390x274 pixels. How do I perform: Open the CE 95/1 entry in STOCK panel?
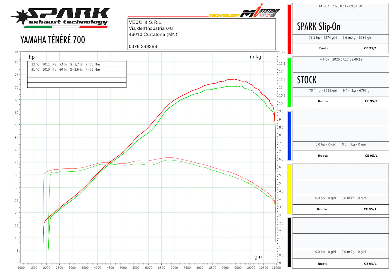click(x=370, y=101)
